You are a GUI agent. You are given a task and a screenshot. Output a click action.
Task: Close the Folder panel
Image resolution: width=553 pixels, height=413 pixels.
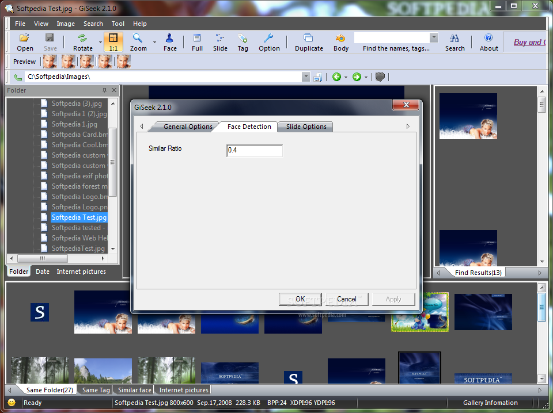[114, 90]
